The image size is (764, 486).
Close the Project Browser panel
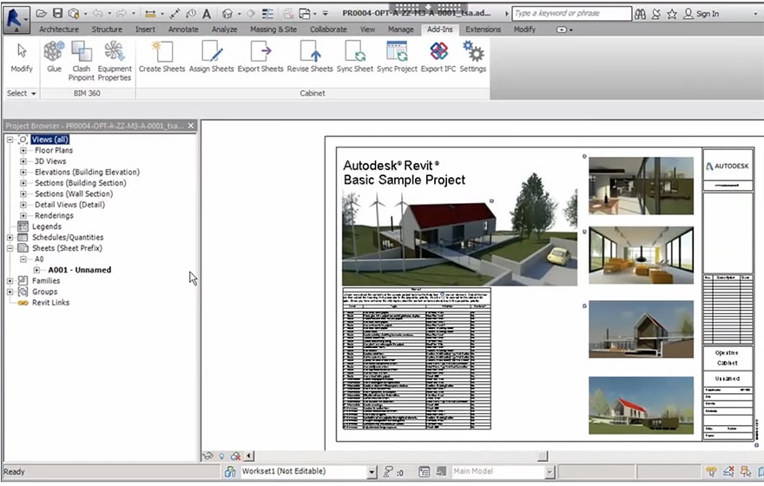(191, 126)
